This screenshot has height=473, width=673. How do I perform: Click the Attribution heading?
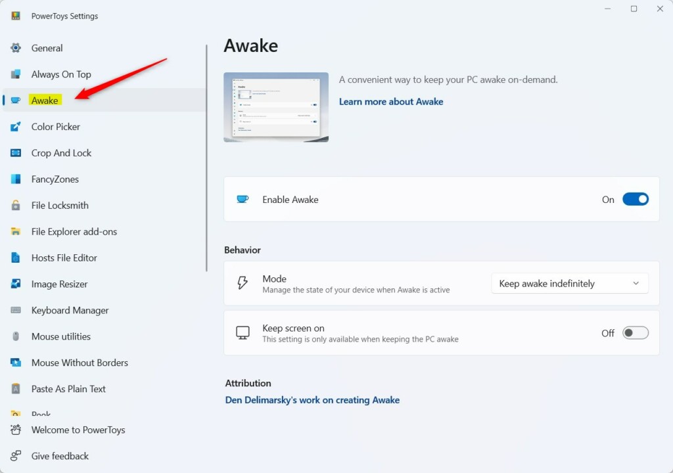pos(248,383)
